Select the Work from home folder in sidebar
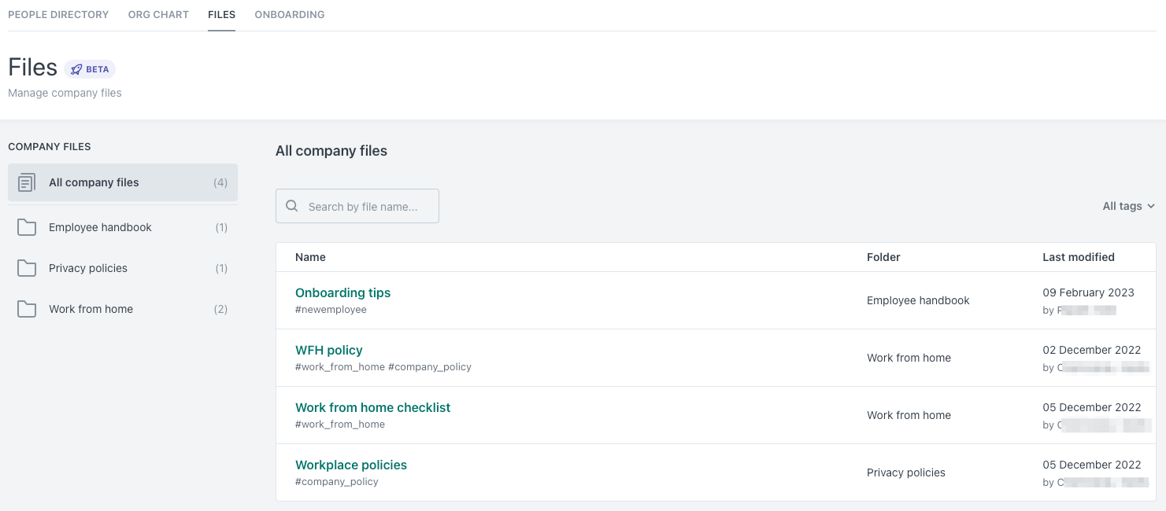The image size is (1166, 511). [91, 308]
